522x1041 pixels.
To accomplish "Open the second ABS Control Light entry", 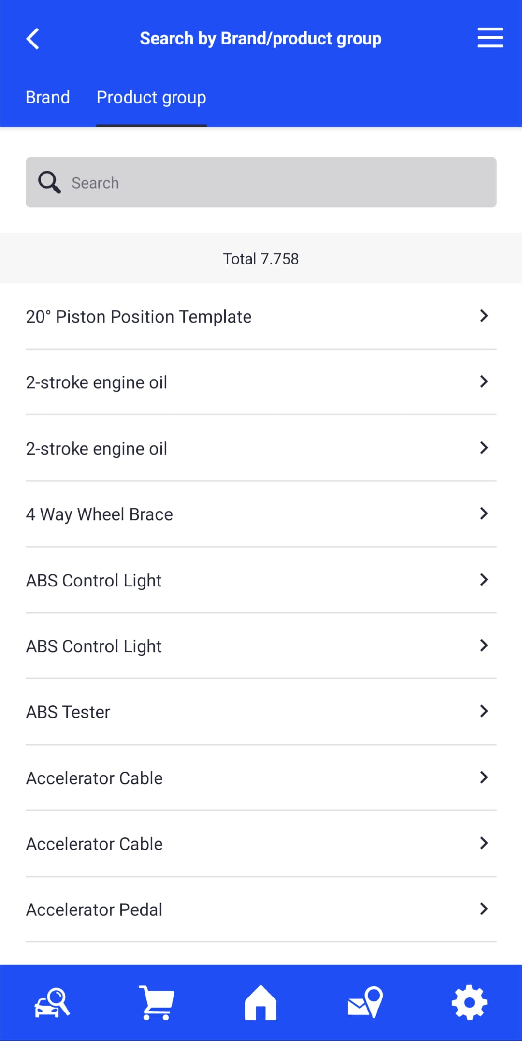I will coord(94,646).
